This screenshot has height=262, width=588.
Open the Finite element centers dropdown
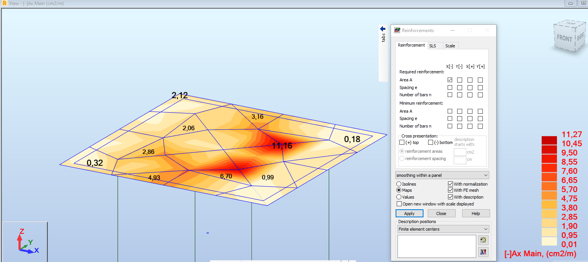tap(485, 229)
